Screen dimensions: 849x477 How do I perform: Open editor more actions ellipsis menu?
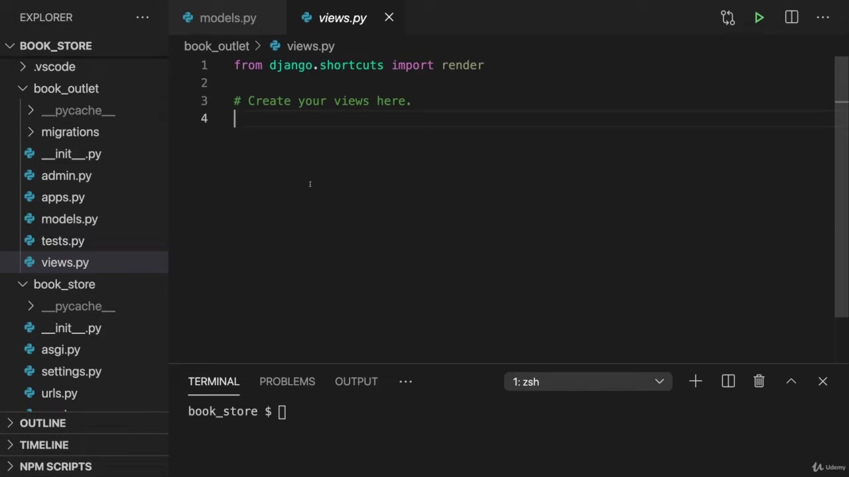[822, 18]
